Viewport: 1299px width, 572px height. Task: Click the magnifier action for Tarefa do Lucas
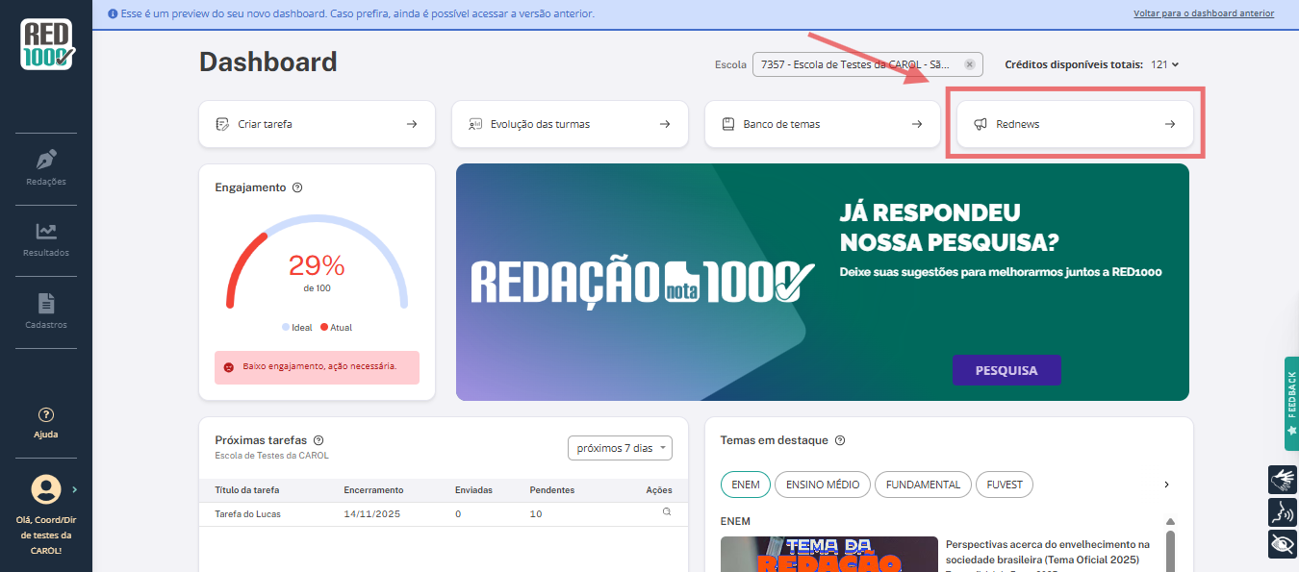[666, 512]
